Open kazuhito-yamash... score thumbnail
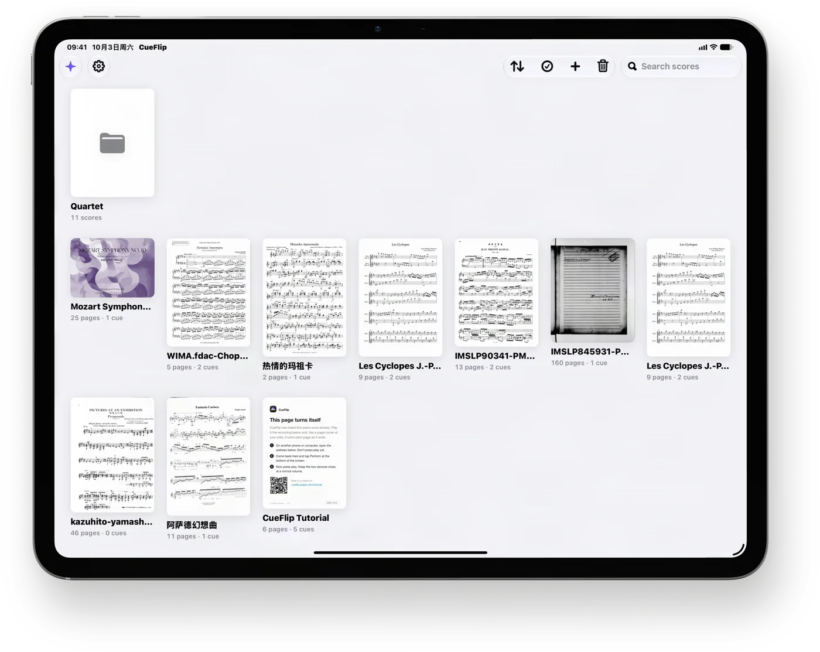820x652 pixels. tap(112, 455)
